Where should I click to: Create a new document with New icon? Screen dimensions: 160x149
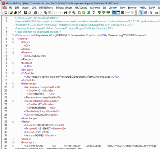click(x=6, y=12)
